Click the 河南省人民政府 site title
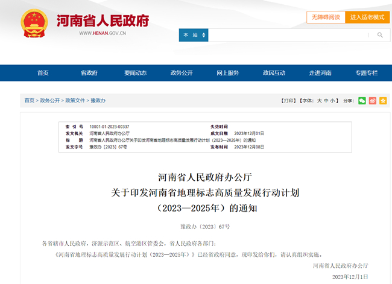The width and height of the screenshot is (392, 284). (x=103, y=21)
